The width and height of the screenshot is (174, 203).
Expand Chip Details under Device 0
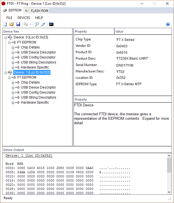[x=13, y=48]
